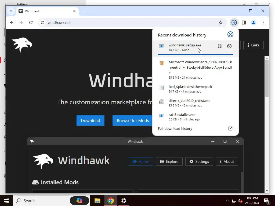Toggle the Chrome downloads toolbar icon
Screen dimensions: 275x206
[x=234, y=23]
